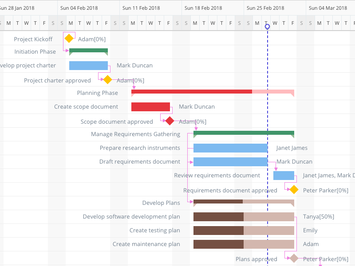Select the Project charter approved milestone diamond

click(107, 79)
